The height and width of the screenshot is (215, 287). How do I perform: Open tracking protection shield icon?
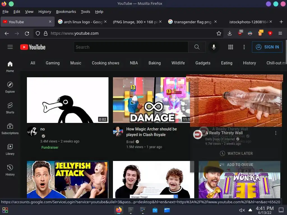(38, 33)
